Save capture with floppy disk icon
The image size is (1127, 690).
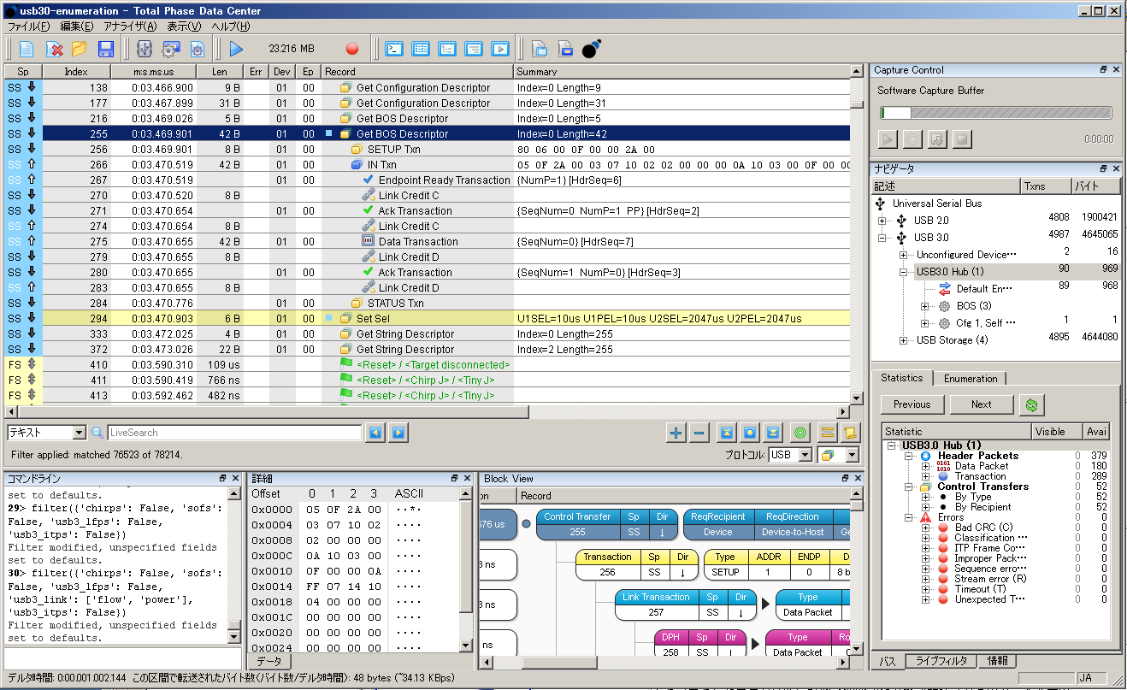point(106,49)
